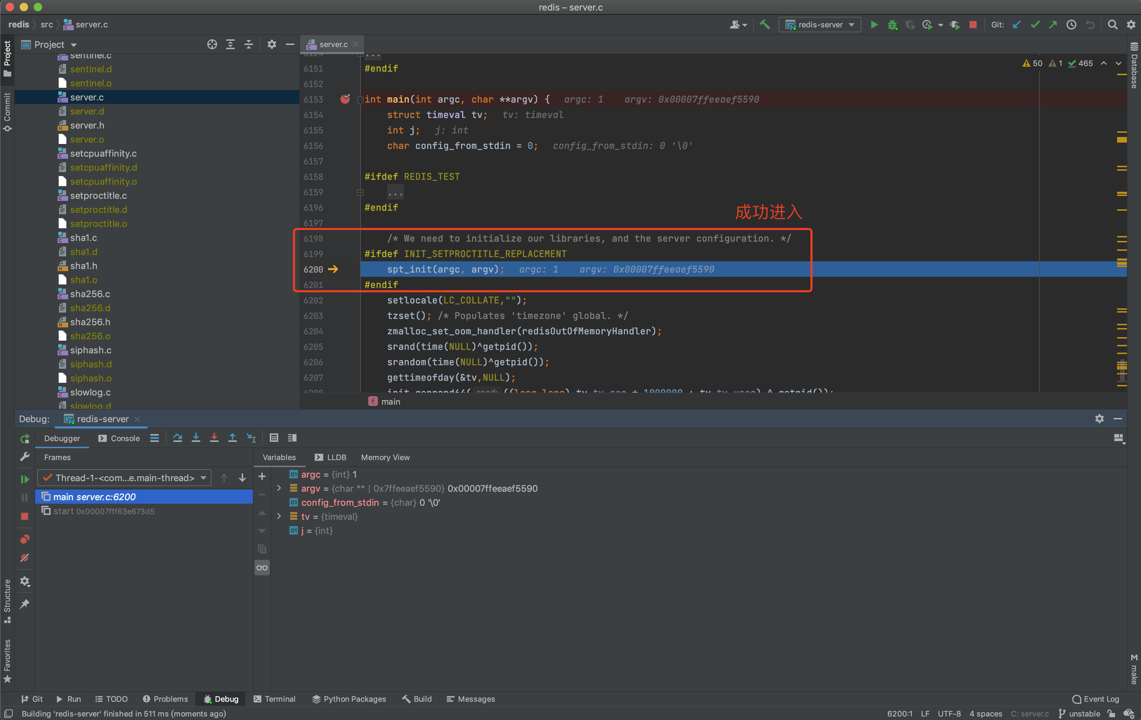Click Run to Cursor debugger icon
This screenshot has width=1141, height=720.
click(x=251, y=438)
